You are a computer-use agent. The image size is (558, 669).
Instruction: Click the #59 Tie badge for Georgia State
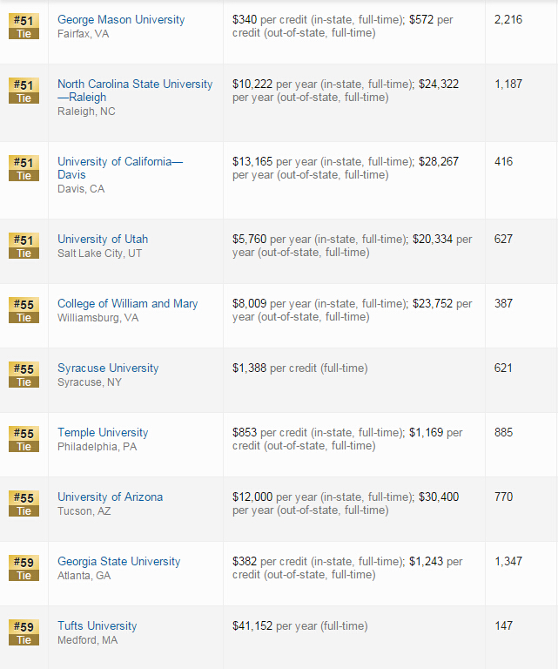(24, 568)
